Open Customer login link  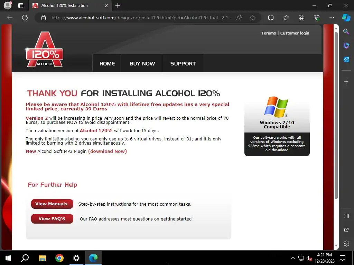point(295,33)
